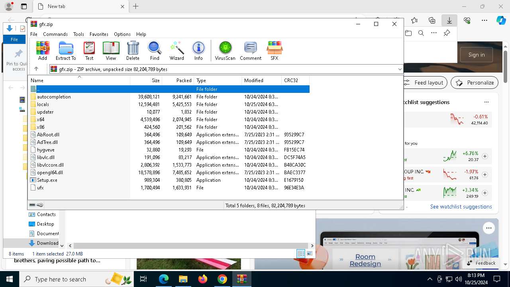Open the Favorites menu
The height and width of the screenshot is (287, 510).
[x=99, y=34]
